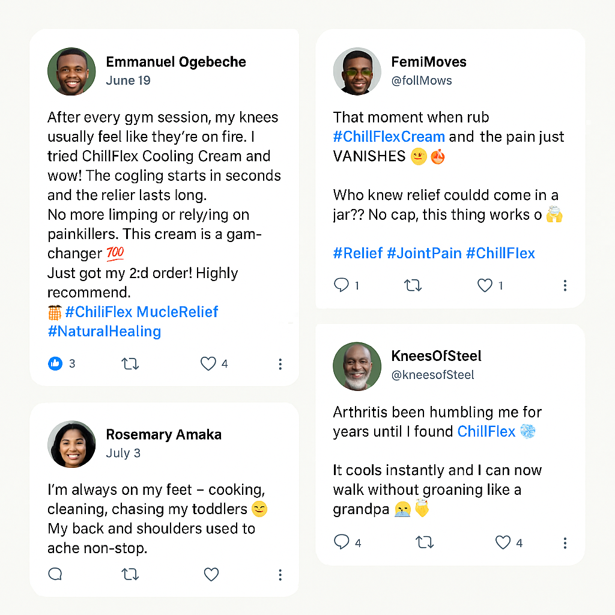This screenshot has height=615, width=615.
Task: Comment on the KneesOfSteel post
Action: tap(341, 542)
